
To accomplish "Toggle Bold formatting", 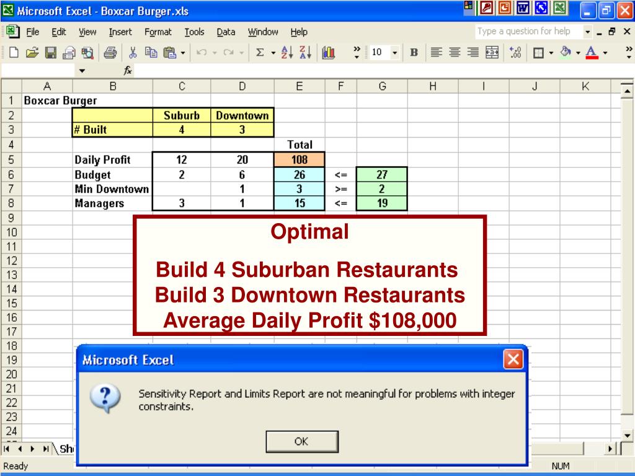I will coord(414,53).
